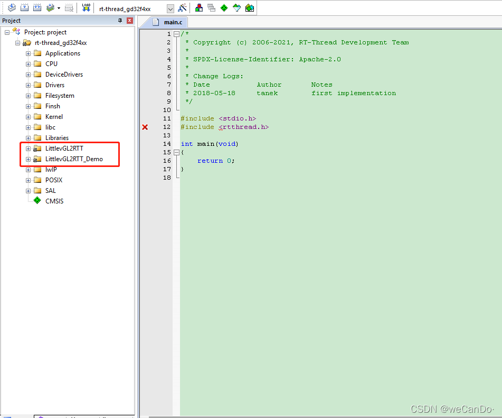This screenshot has width=502, height=418.
Task: Click the stdio.h include on line 11
Action: coord(237,118)
